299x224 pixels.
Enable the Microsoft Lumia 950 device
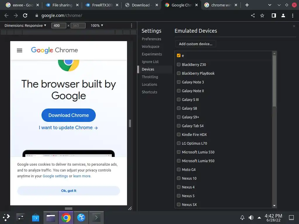[x=179, y=161]
